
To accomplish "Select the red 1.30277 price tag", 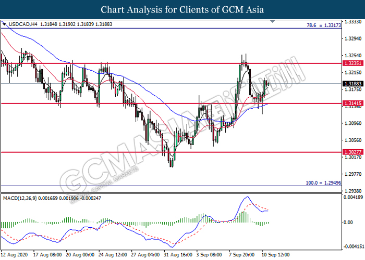I will 353,152.
